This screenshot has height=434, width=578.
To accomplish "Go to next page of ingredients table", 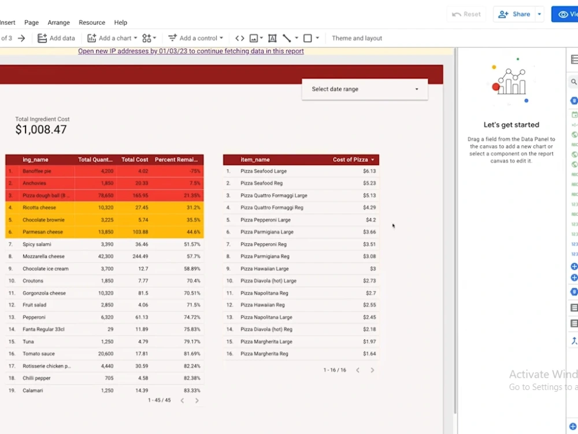I will (197, 400).
